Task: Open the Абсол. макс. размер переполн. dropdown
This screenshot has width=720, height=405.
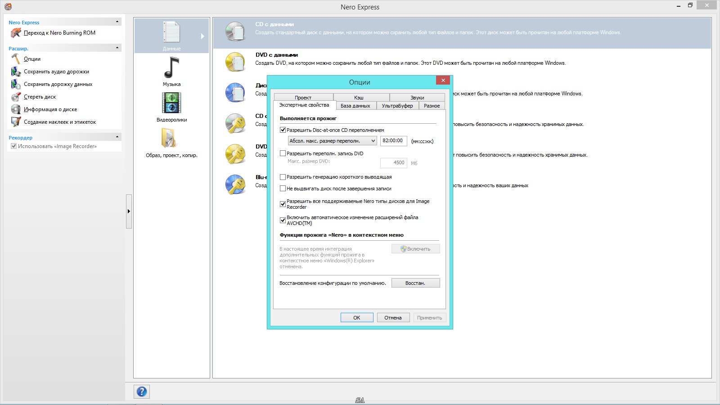Action: pos(333,141)
